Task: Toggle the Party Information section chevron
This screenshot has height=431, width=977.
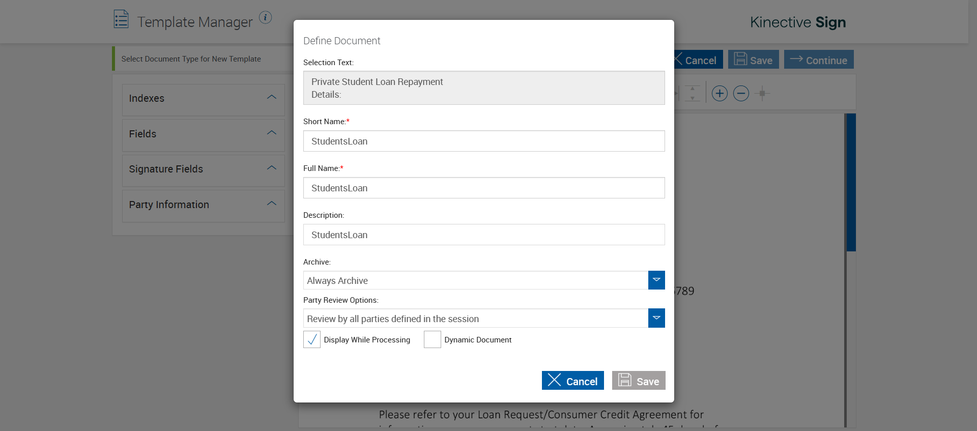Action: point(272,204)
